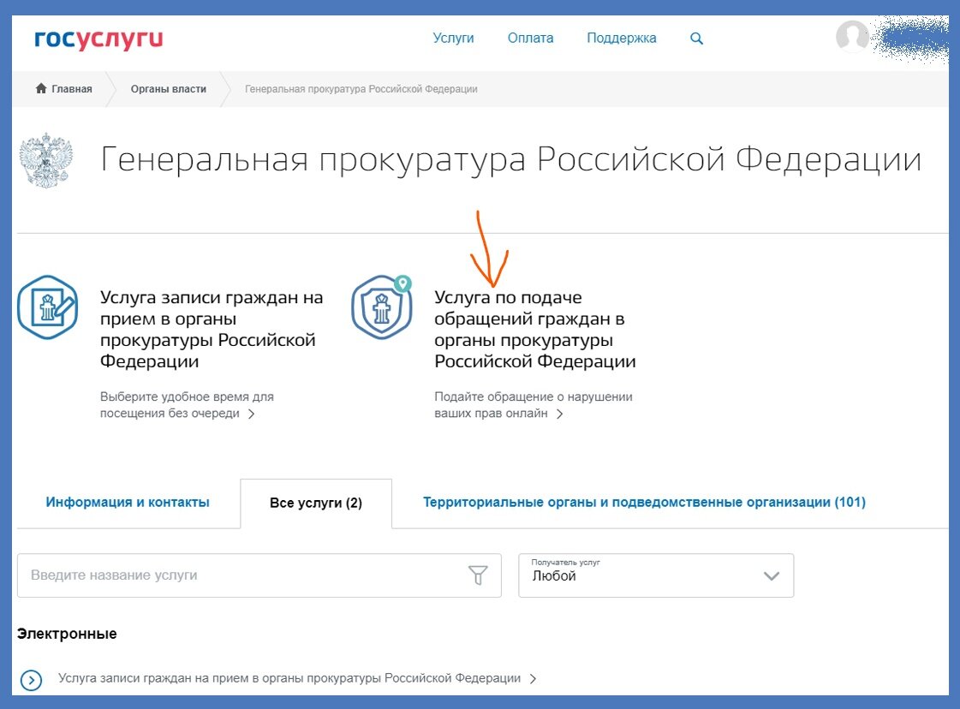Switch to Информация и контакты tab
The width and height of the screenshot is (960, 709).
point(128,502)
